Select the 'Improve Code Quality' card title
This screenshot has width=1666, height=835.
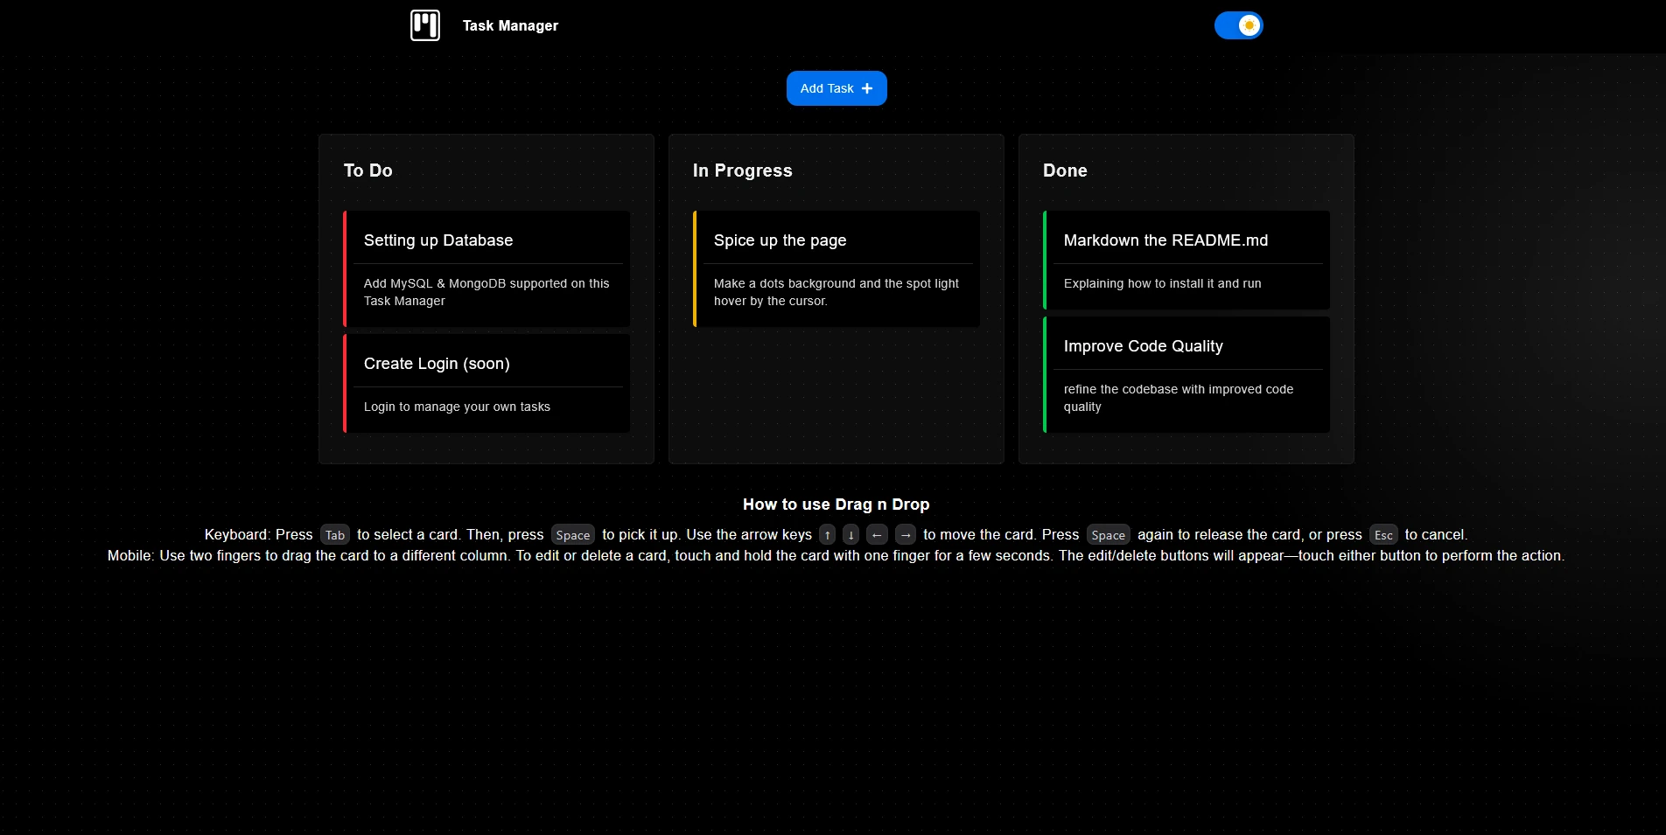click(x=1143, y=346)
